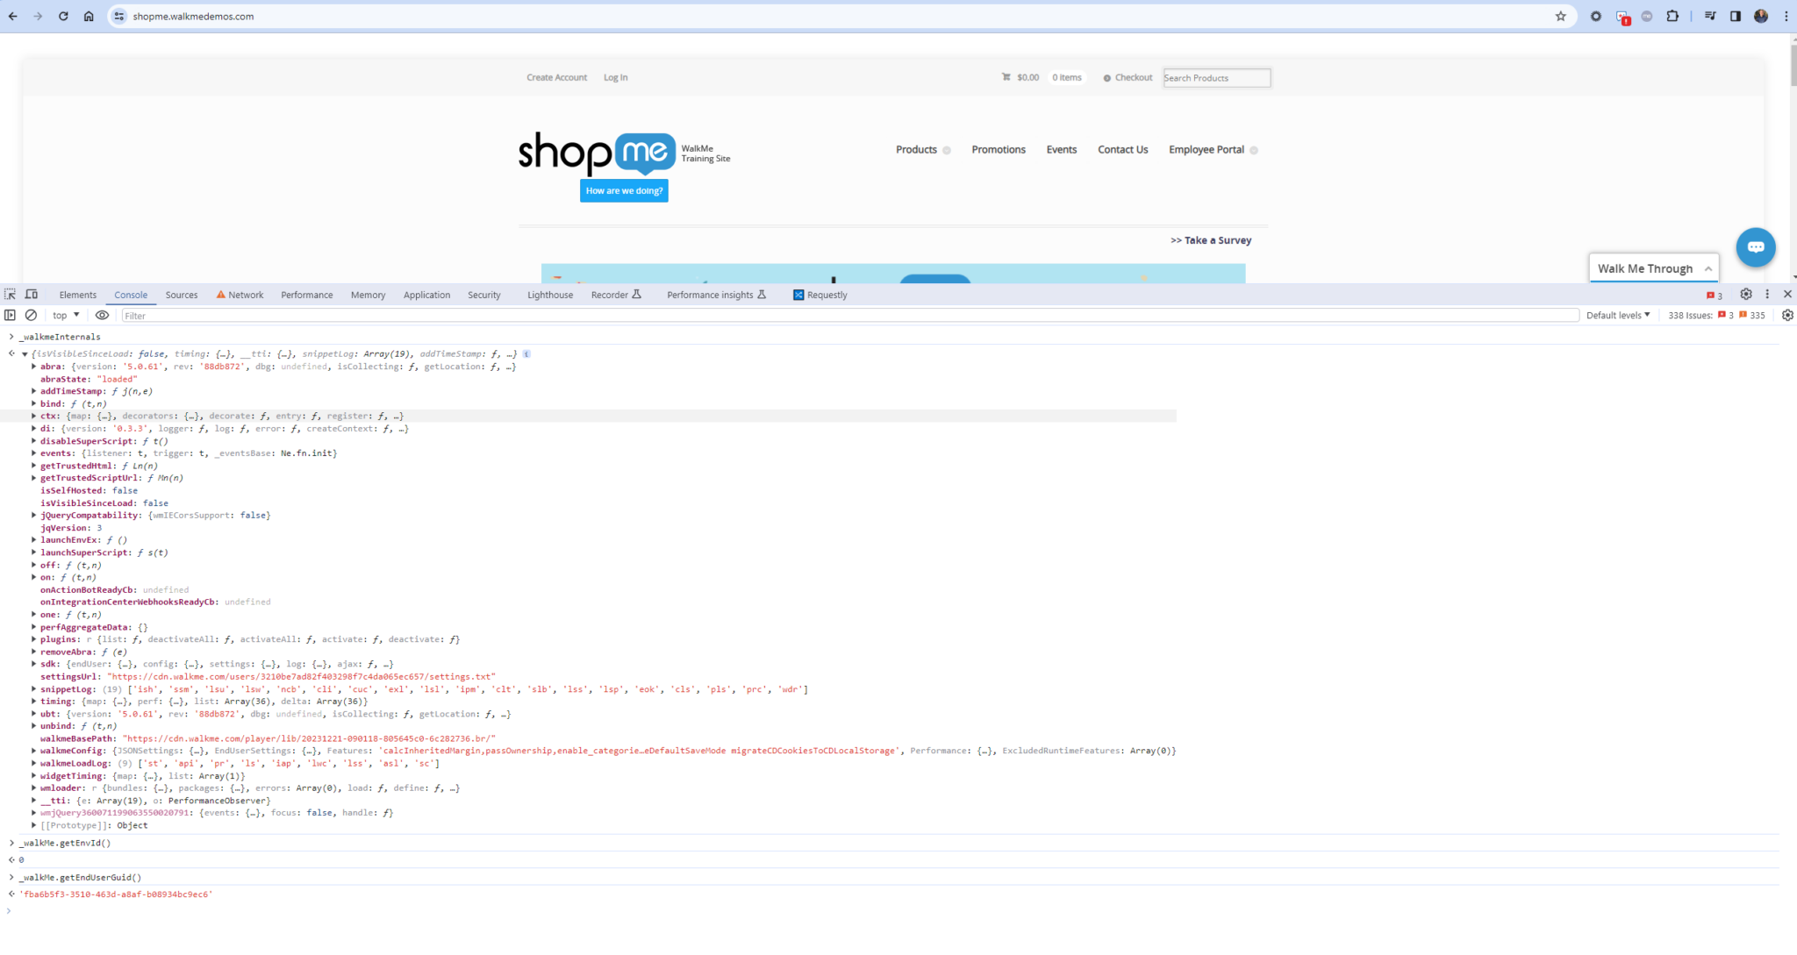Open the Default levels dropdown
Screen dimensions: 1797x955
(x=1618, y=315)
